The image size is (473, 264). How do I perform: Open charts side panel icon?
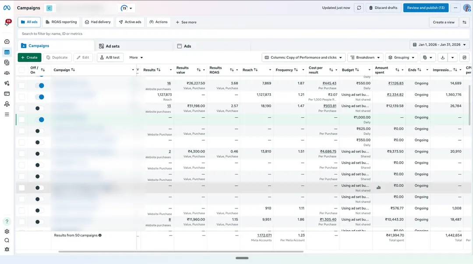pos(465,58)
